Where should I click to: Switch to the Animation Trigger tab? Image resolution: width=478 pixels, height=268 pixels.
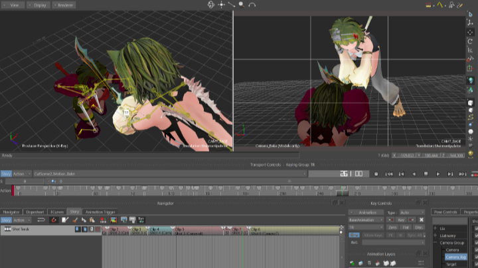click(x=100, y=212)
